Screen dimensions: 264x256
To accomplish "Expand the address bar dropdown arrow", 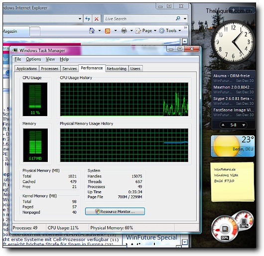I will point(80,19).
